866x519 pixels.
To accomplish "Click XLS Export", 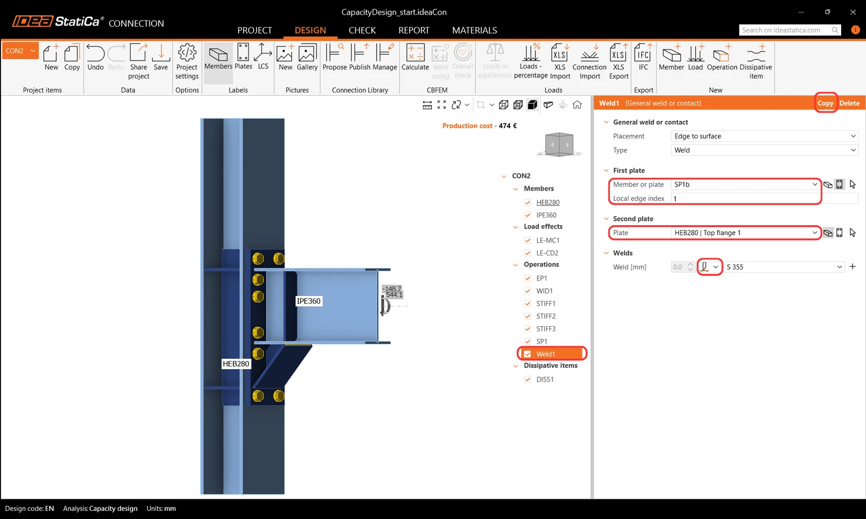I will [x=619, y=62].
